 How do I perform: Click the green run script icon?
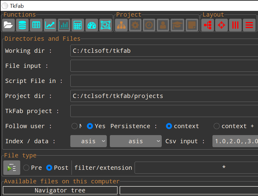pyautogui.click(x=11, y=168)
